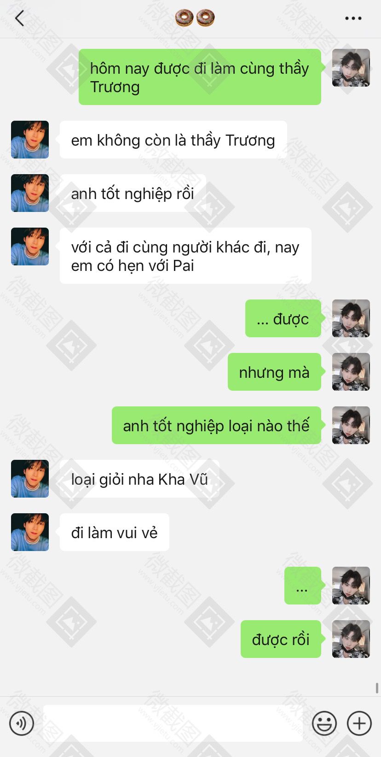Select the message 'với cả đi cùng người khác đi'
The image size is (381, 757).
[185, 256]
